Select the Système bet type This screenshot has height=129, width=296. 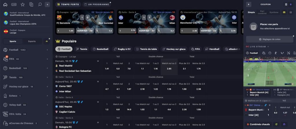click(274, 12)
